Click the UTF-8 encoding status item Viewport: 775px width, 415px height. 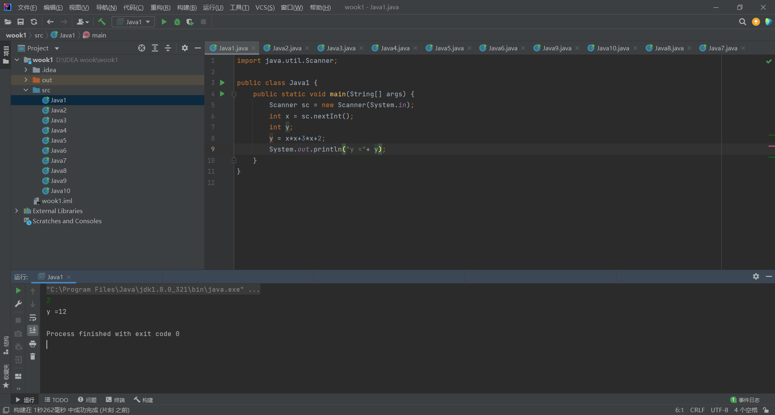[719, 410]
